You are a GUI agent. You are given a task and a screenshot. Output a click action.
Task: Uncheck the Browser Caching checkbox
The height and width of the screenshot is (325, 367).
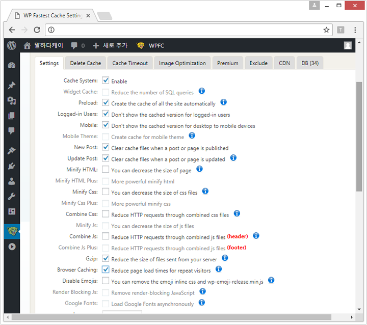(106, 269)
